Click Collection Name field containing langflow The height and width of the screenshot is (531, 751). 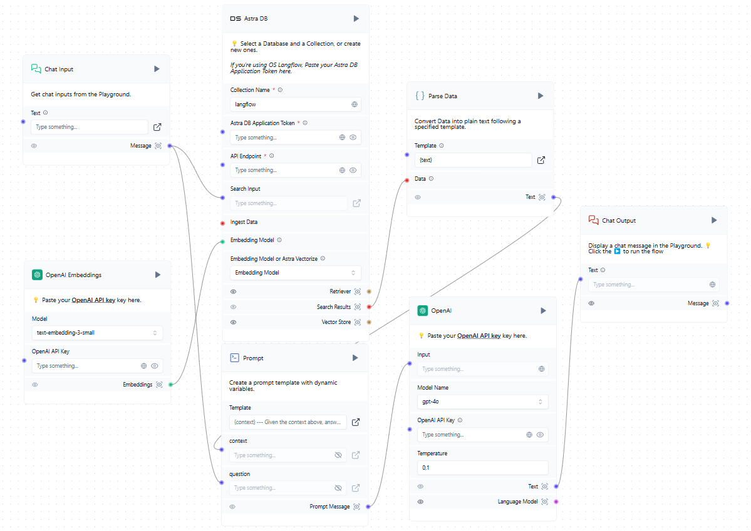coord(296,104)
